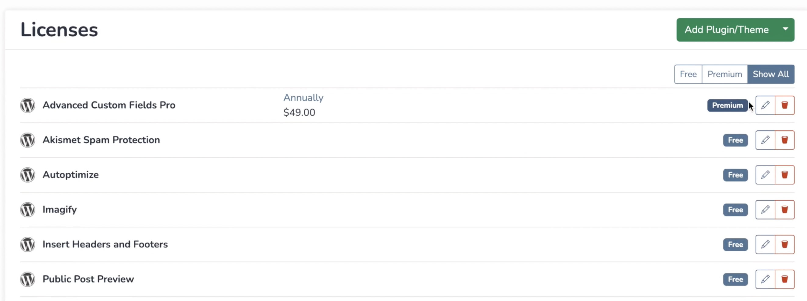Screen dimensions: 807x301
Task: Edit the Autoptimize license entry
Action: click(765, 175)
